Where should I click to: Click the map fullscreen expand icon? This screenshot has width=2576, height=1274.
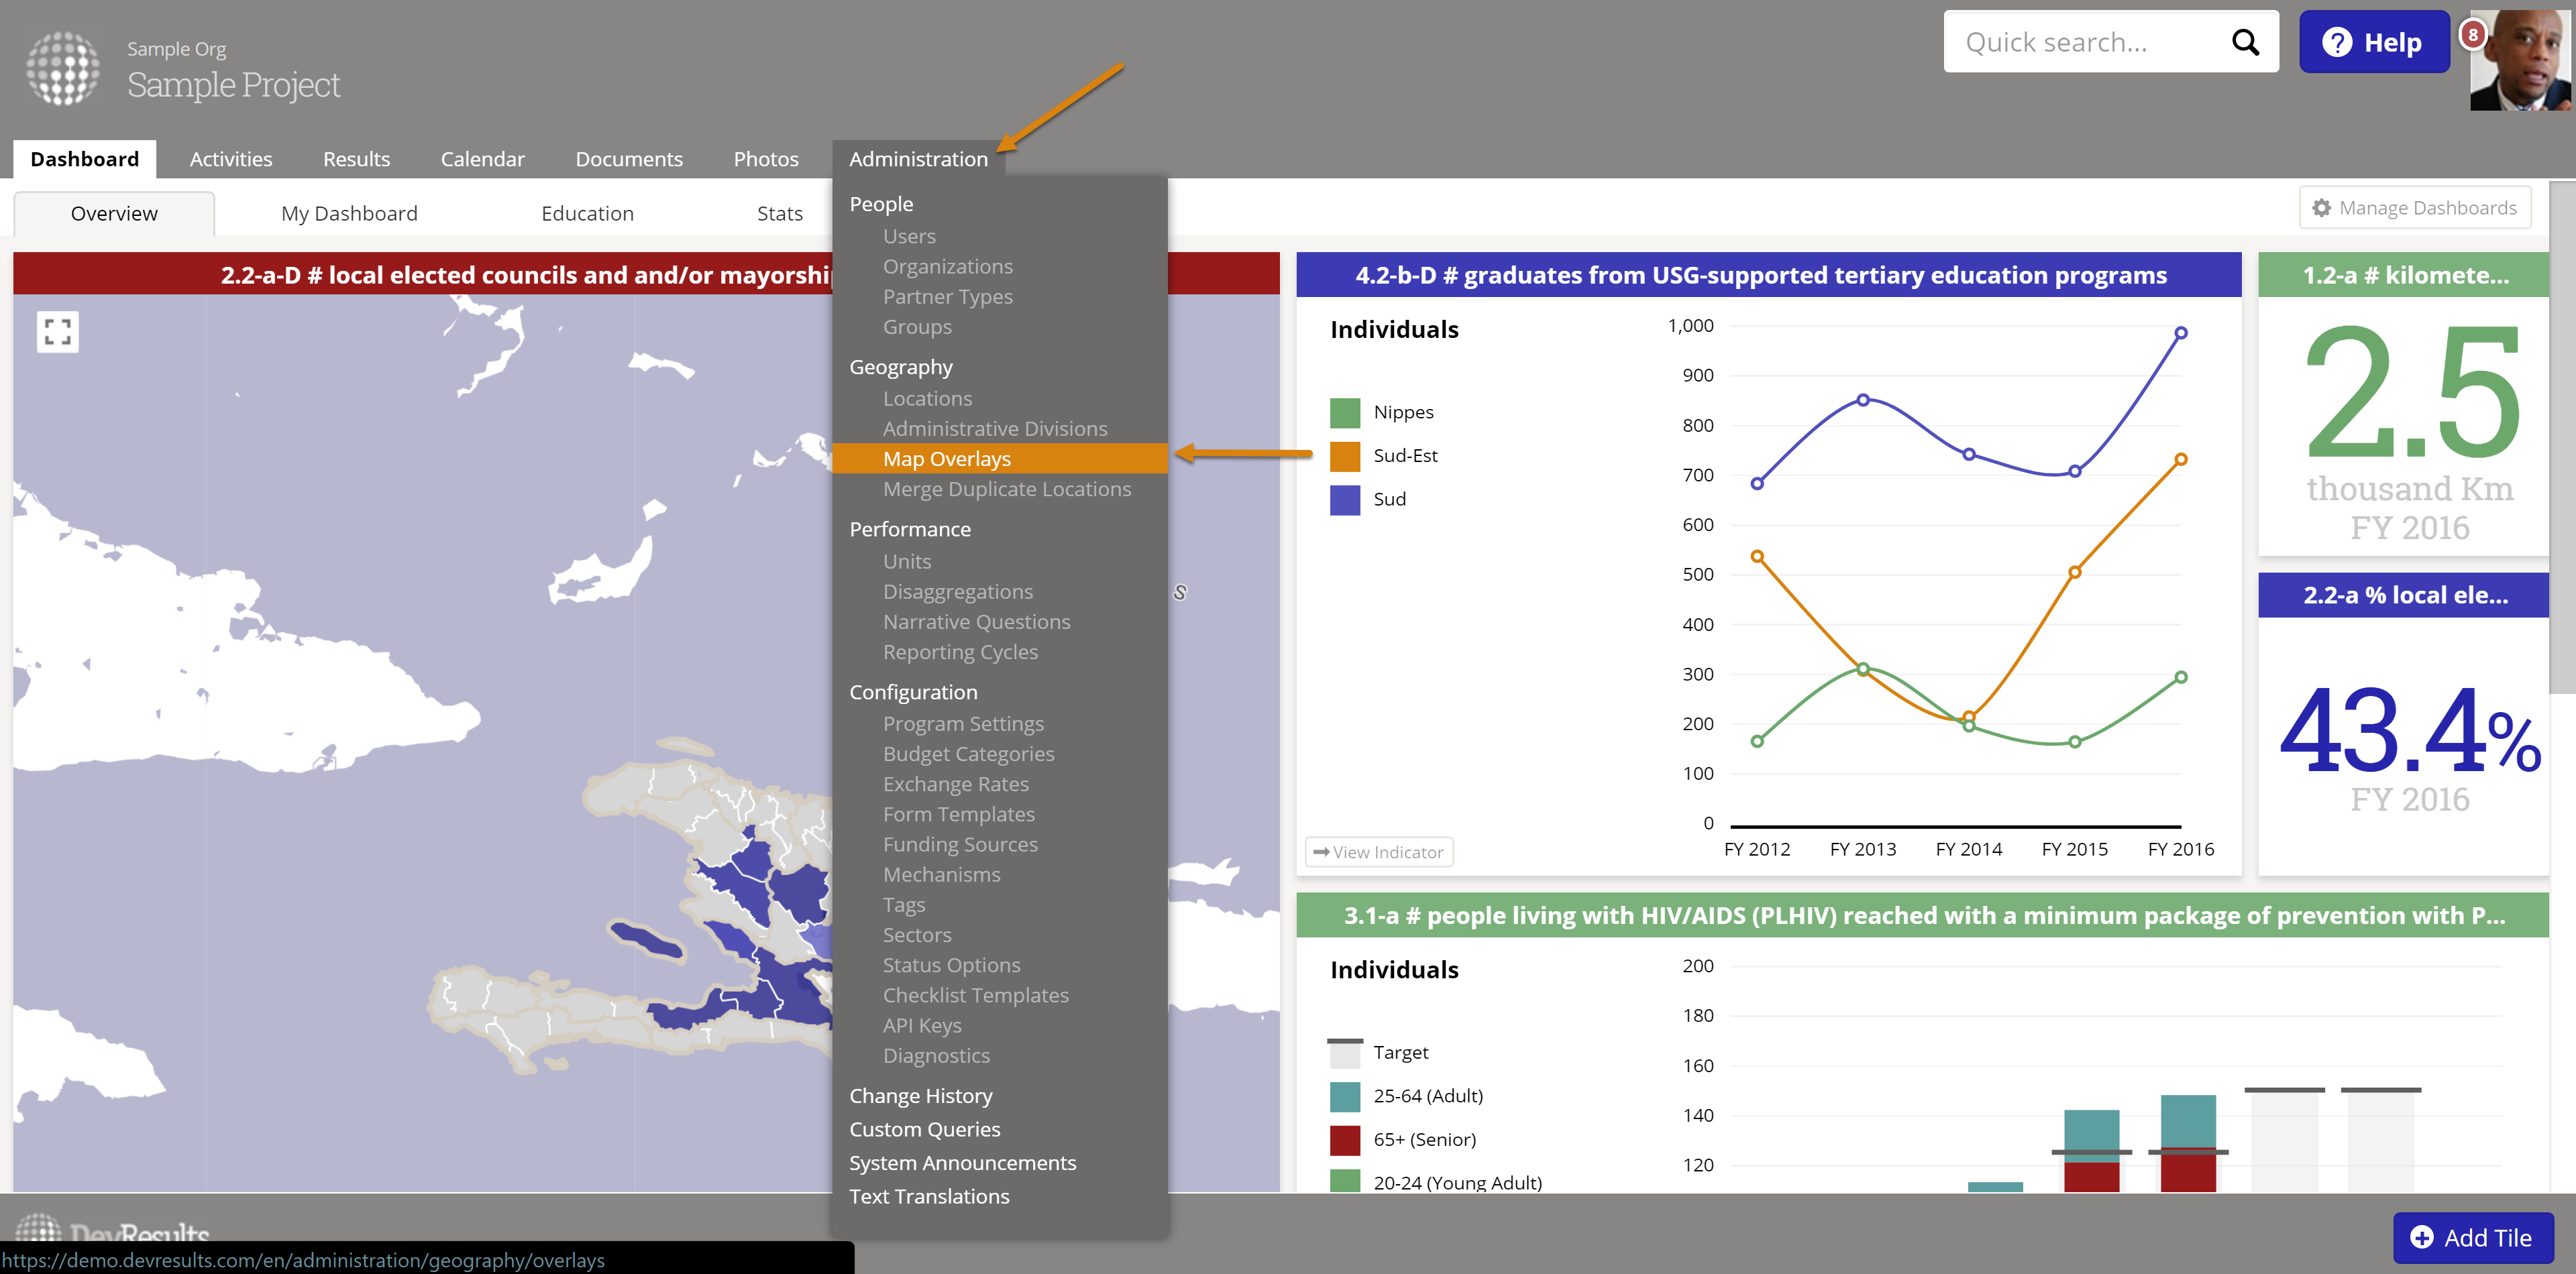point(58,332)
